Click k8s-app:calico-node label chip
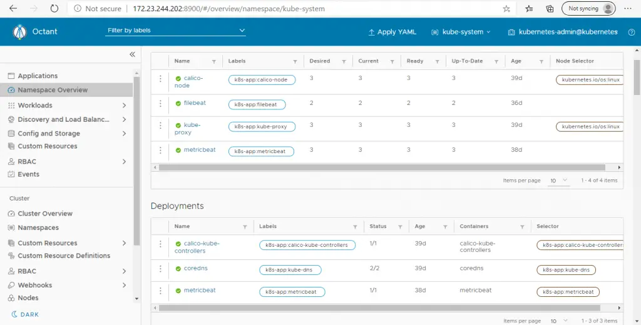 (x=262, y=80)
